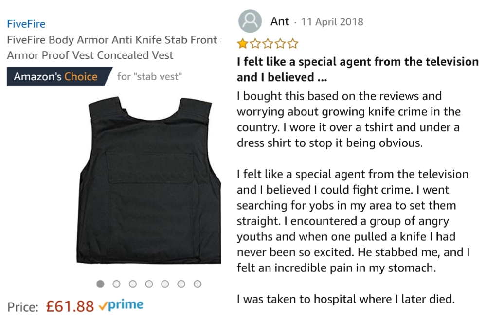
Task: Select the third image carousel dot
Action: click(x=133, y=284)
